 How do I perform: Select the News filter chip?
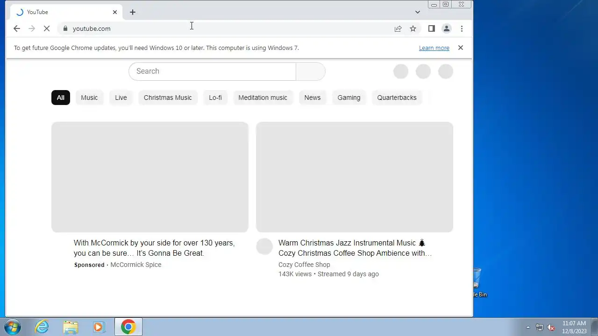pos(313,98)
